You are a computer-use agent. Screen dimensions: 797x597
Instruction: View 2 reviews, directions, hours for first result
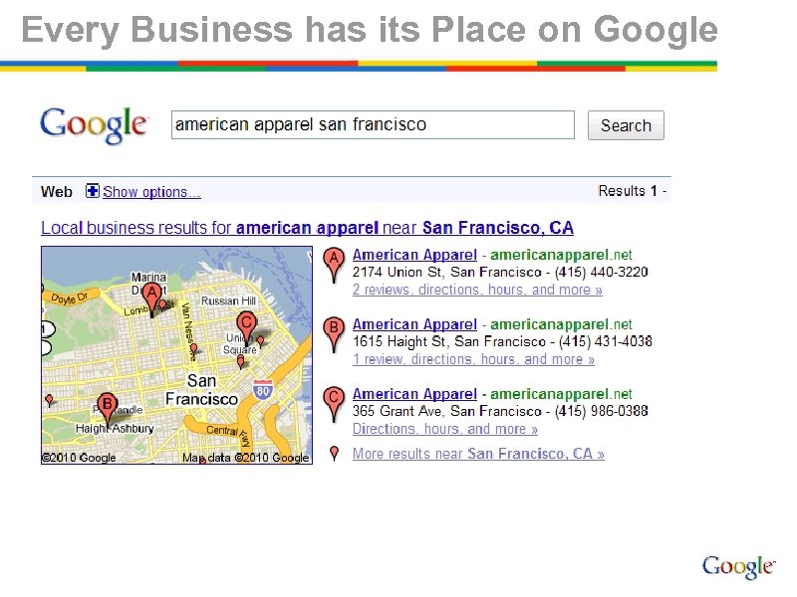click(476, 290)
